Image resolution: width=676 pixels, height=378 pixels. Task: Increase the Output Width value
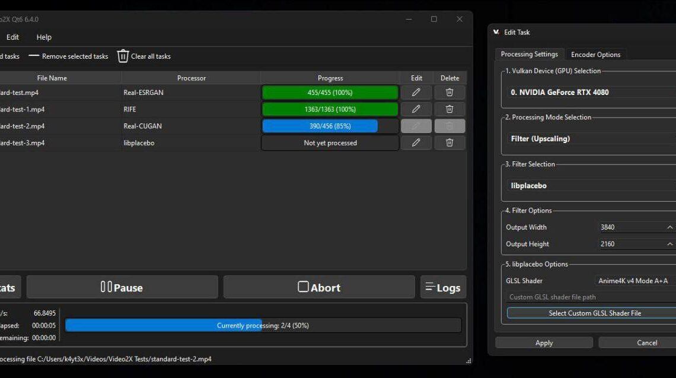(670, 225)
